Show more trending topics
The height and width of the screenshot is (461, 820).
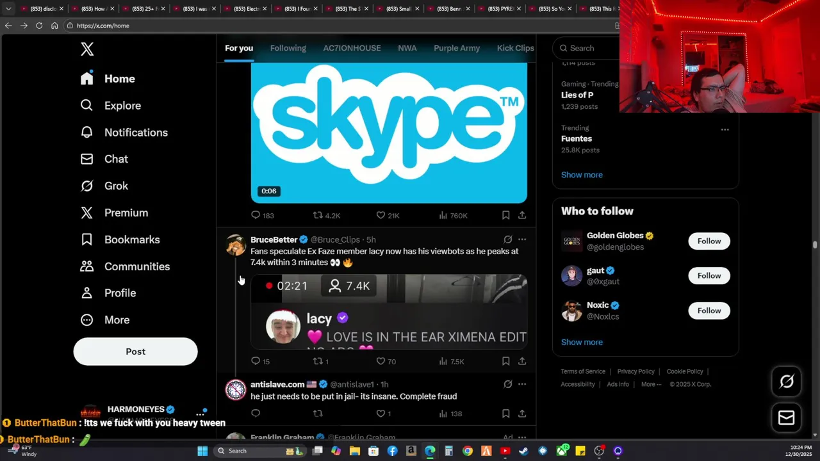pos(582,175)
